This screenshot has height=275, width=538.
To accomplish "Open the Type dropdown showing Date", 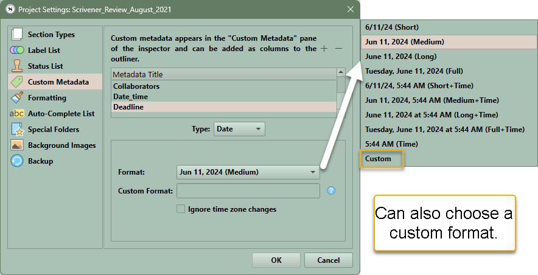I will [239, 129].
